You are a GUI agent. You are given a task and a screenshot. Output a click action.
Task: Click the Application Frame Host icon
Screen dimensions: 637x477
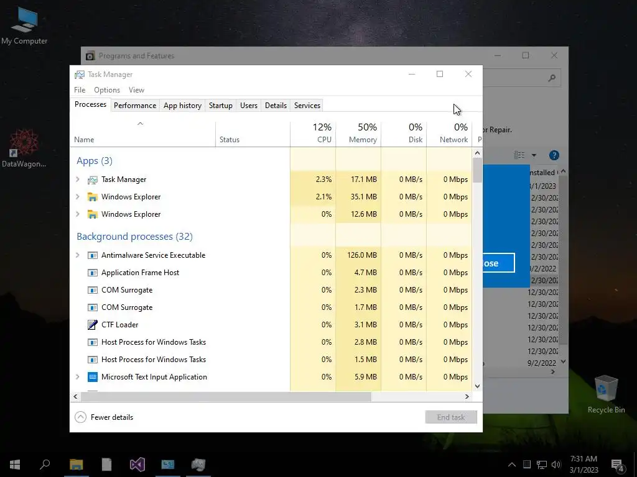click(93, 273)
